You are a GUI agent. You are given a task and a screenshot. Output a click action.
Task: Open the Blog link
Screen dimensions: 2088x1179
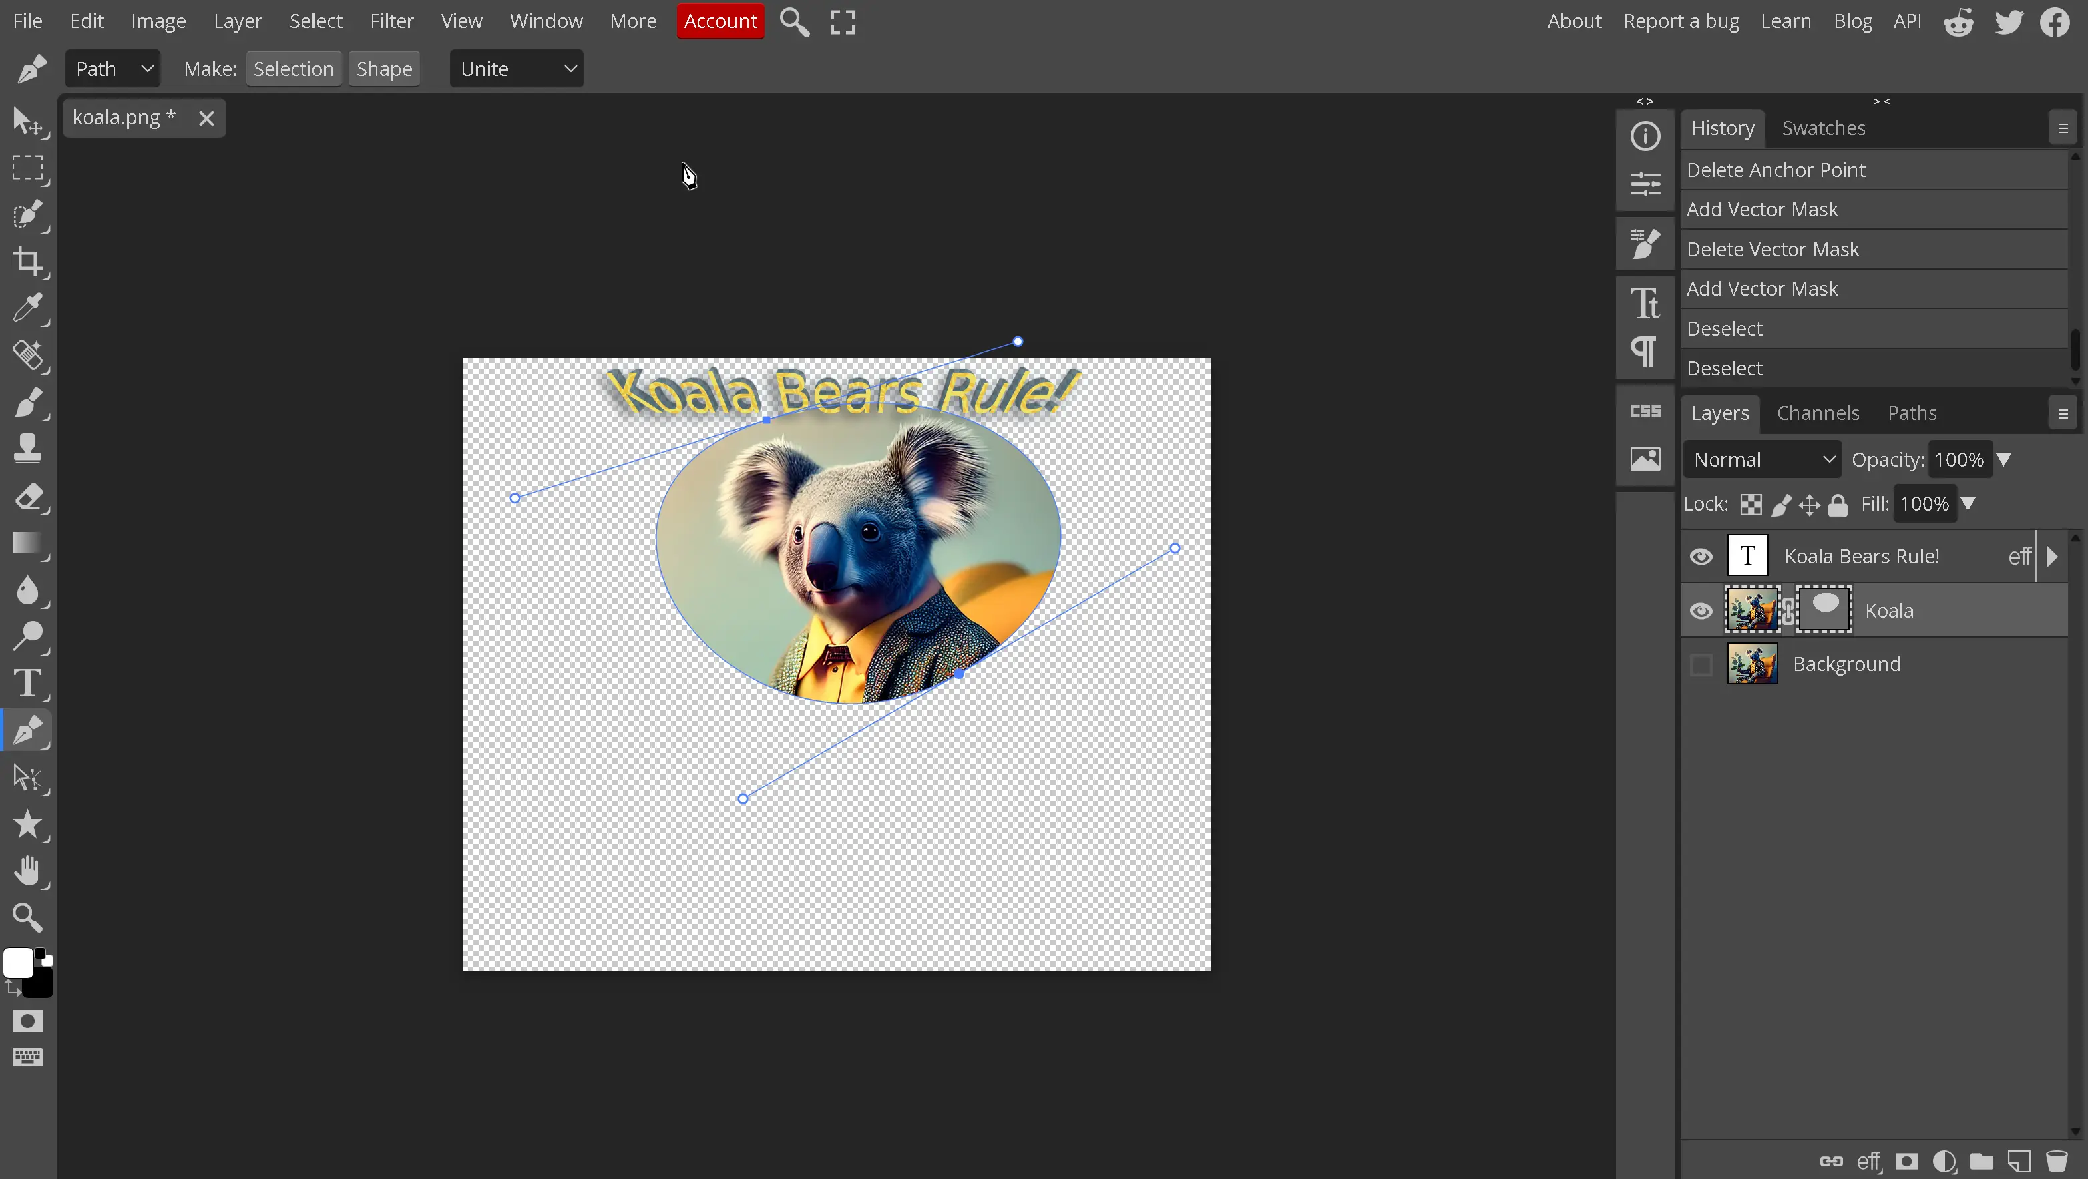[1853, 21]
